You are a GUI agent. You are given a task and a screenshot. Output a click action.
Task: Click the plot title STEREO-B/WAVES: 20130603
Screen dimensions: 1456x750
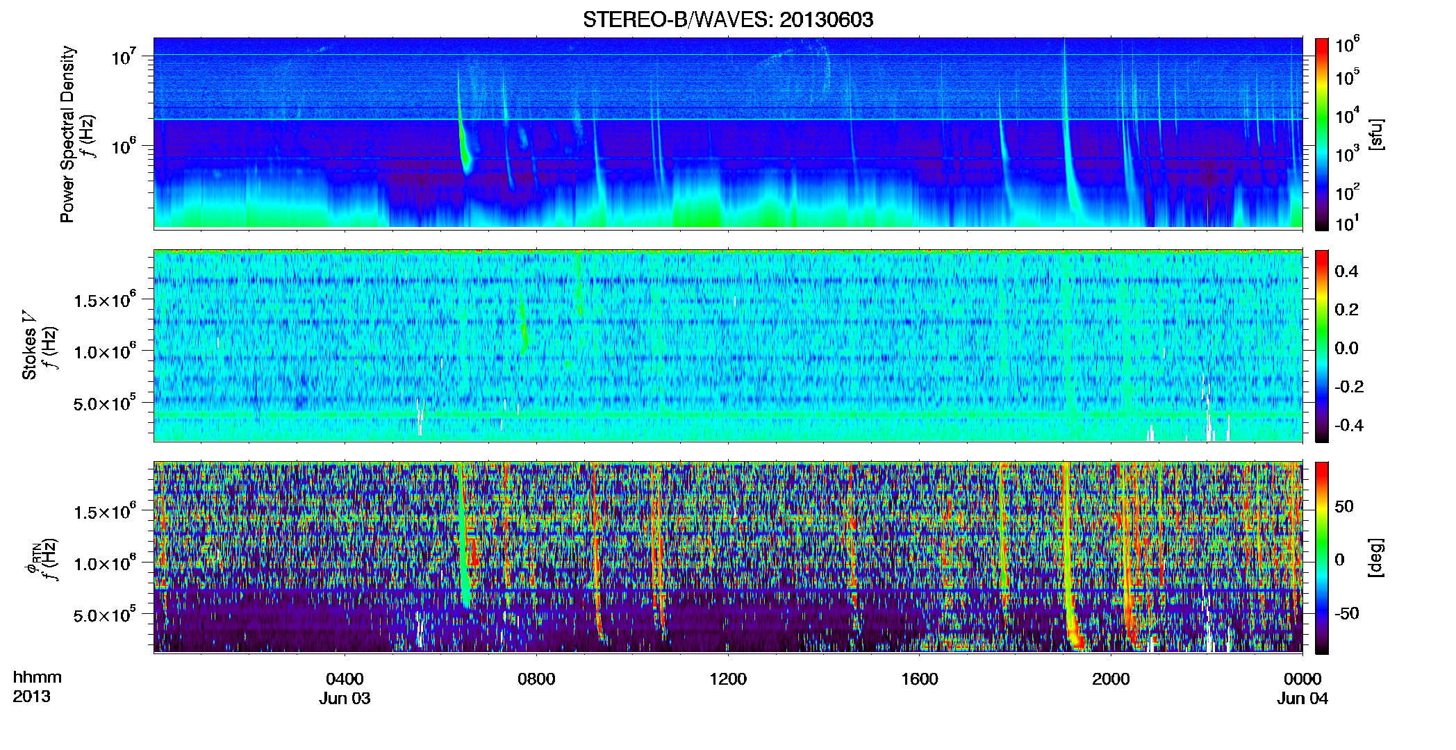click(728, 19)
